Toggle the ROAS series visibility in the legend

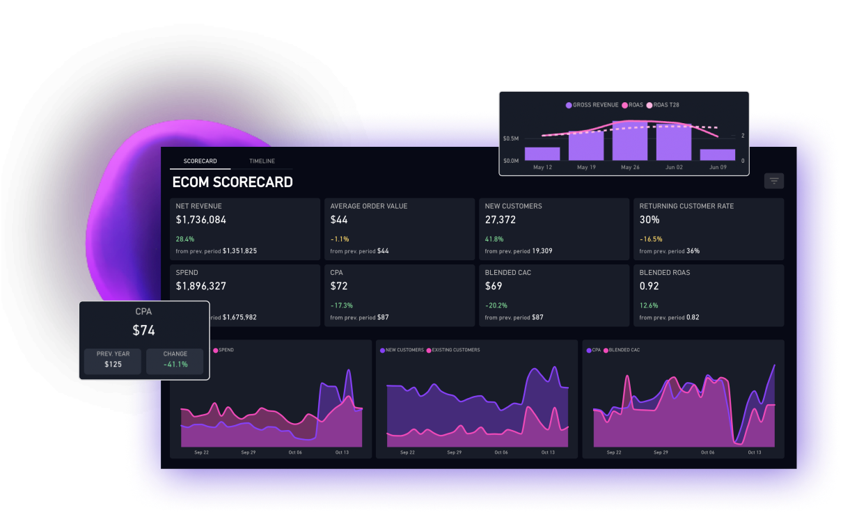click(625, 104)
